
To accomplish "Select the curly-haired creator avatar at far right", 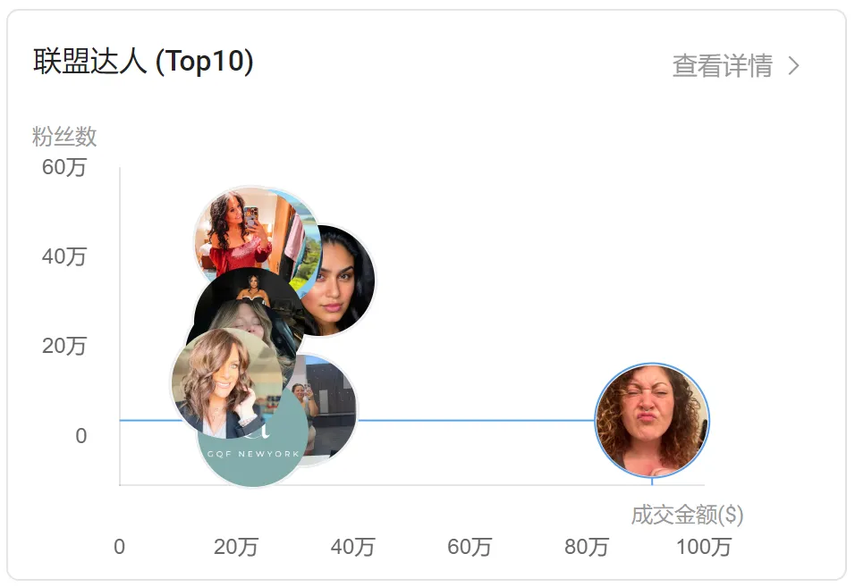I will (652, 421).
